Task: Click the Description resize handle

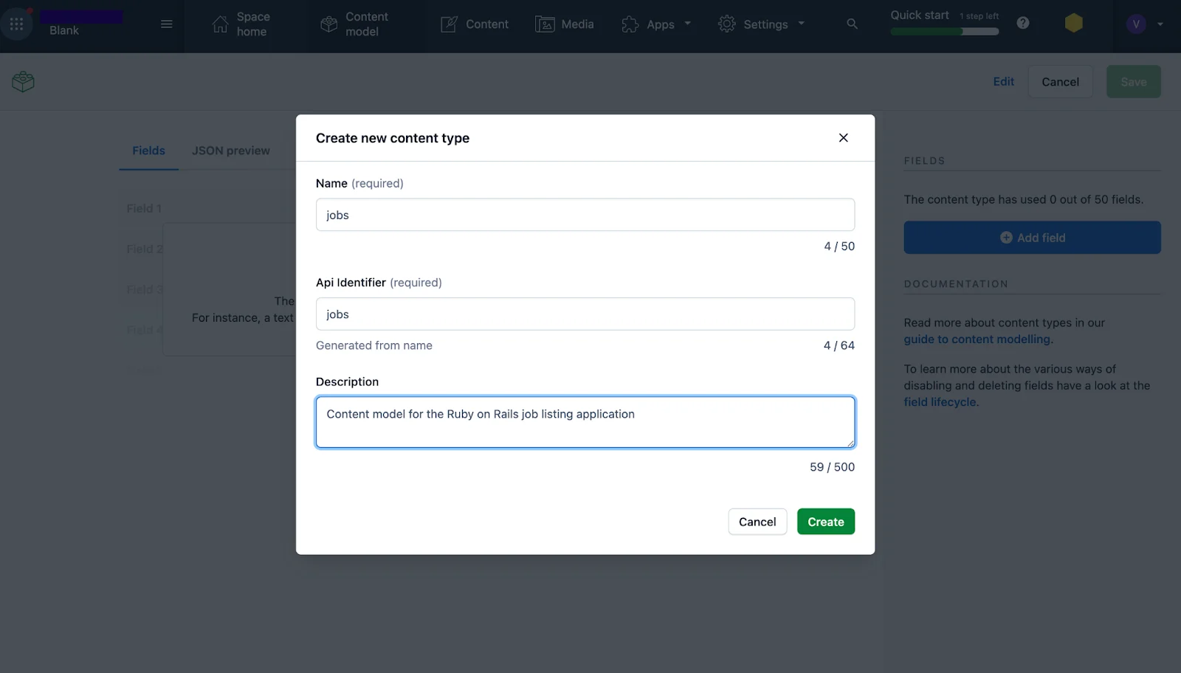Action: (850, 443)
